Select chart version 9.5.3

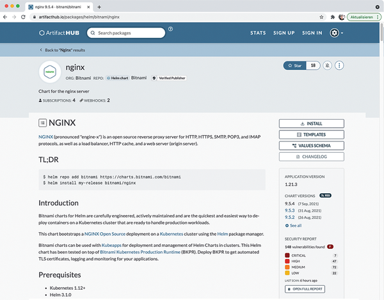pyautogui.click(x=290, y=210)
